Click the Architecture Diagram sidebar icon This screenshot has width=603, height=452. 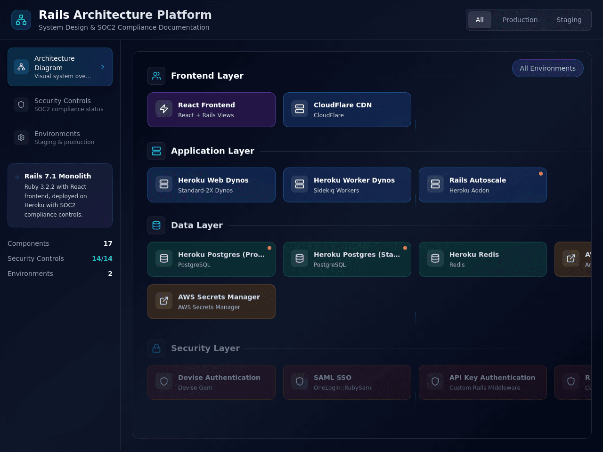21,67
